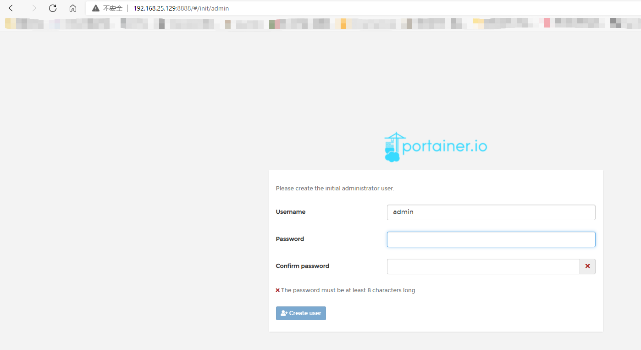Image resolution: width=641 pixels, height=350 pixels.
Task: Click the 不安全 security label
Action: point(113,8)
